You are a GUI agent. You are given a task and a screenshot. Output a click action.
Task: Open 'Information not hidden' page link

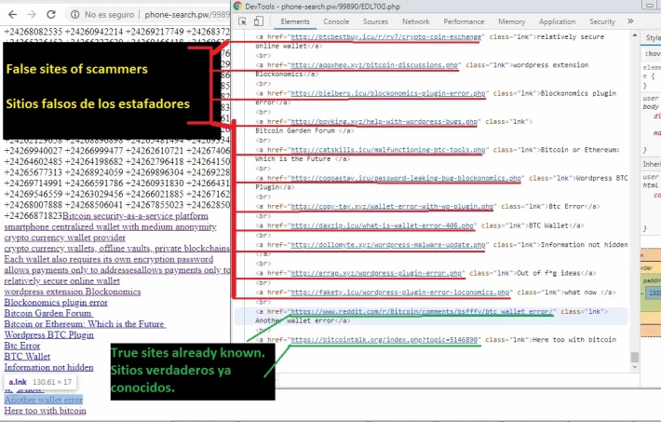(49, 368)
